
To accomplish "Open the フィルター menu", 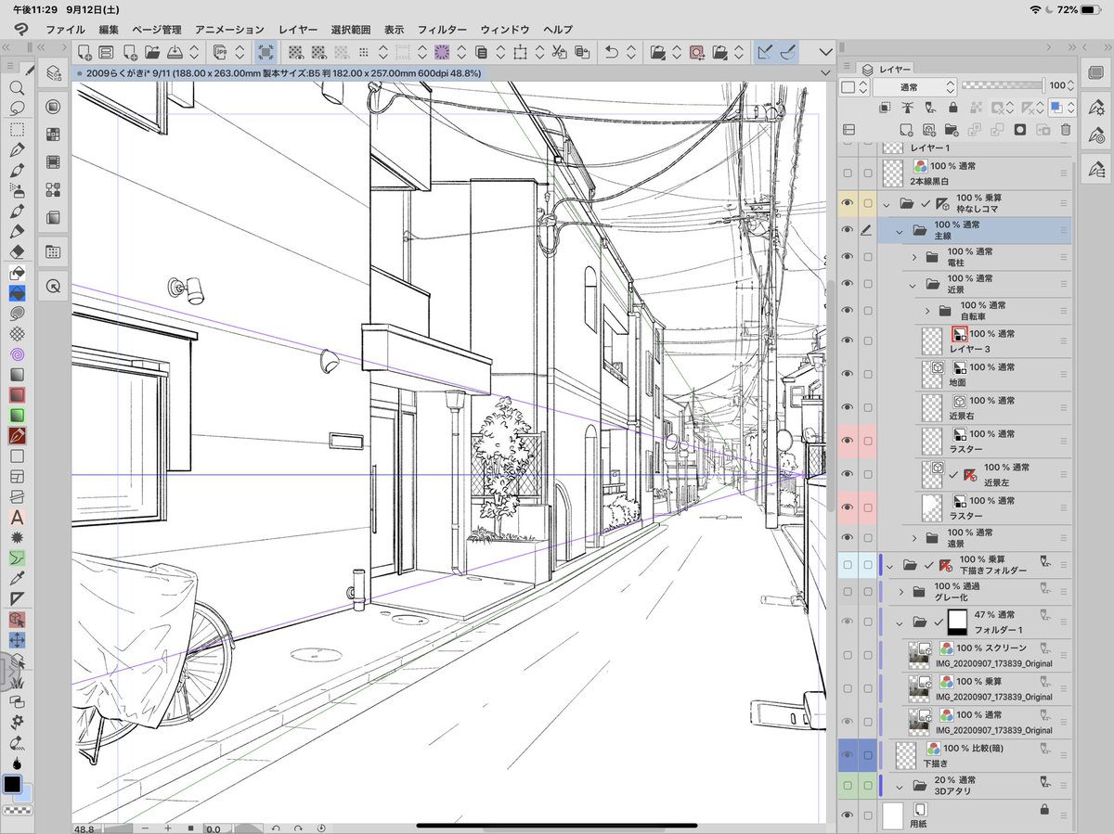I will point(442,30).
